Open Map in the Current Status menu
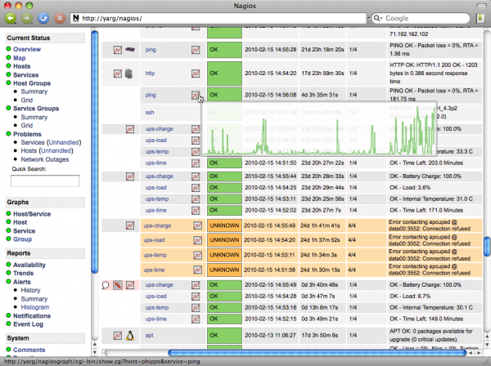This screenshot has width=491, height=366. (19, 58)
